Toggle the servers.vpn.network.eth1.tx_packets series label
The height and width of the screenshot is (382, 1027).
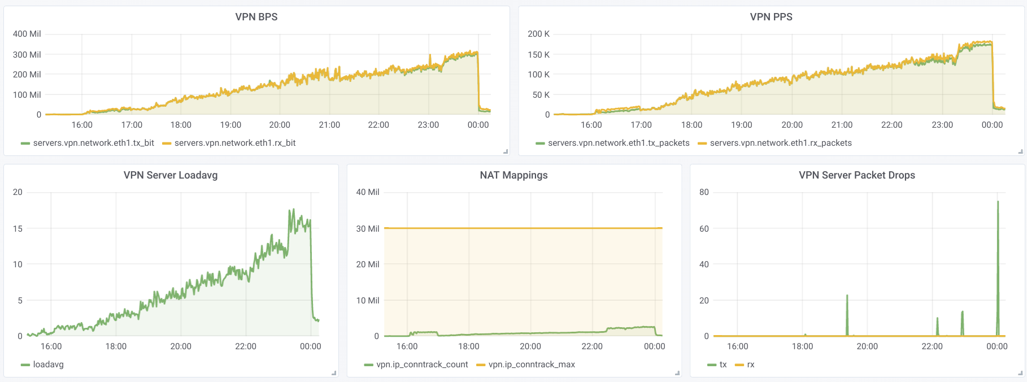click(619, 143)
